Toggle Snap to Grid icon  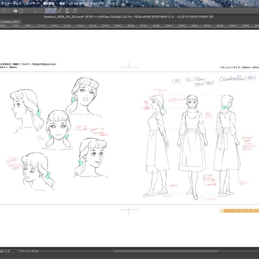click(60, 11)
